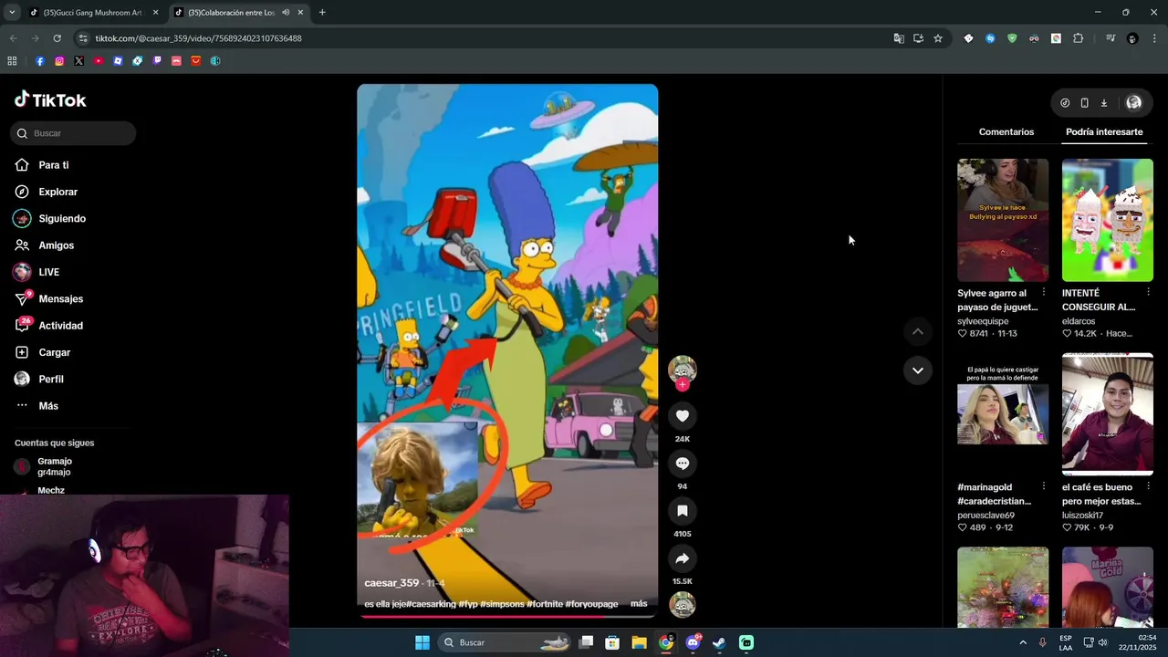Open the media controls icon in Chrome
The width and height of the screenshot is (1168, 657).
1110,38
